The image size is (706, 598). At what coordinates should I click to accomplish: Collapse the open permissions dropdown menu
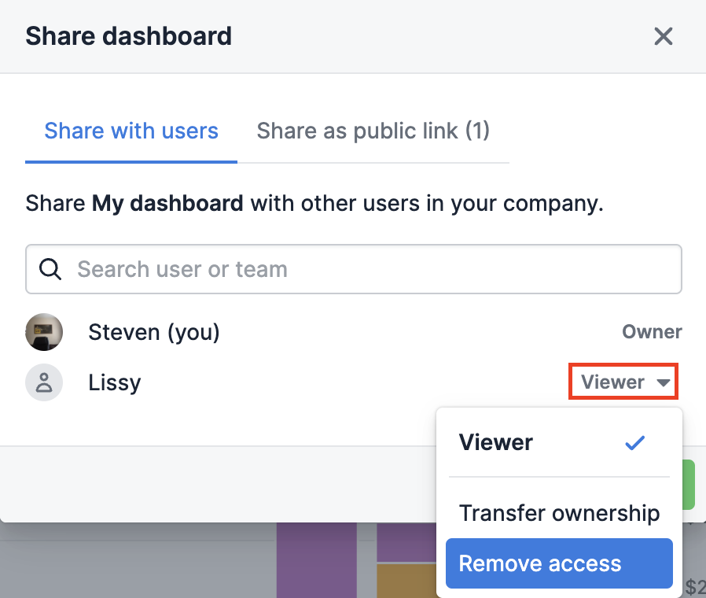[x=623, y=382]
